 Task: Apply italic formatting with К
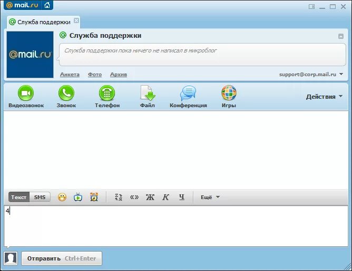165,197
